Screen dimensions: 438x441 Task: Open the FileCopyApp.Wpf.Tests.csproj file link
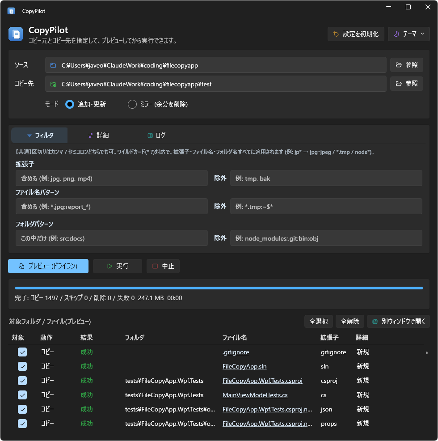click(x=262, y=381)
